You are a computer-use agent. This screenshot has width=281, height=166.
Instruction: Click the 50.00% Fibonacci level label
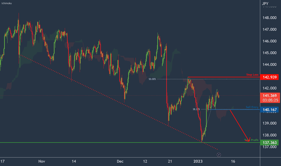pyautogui.click(x=152, y=79)
